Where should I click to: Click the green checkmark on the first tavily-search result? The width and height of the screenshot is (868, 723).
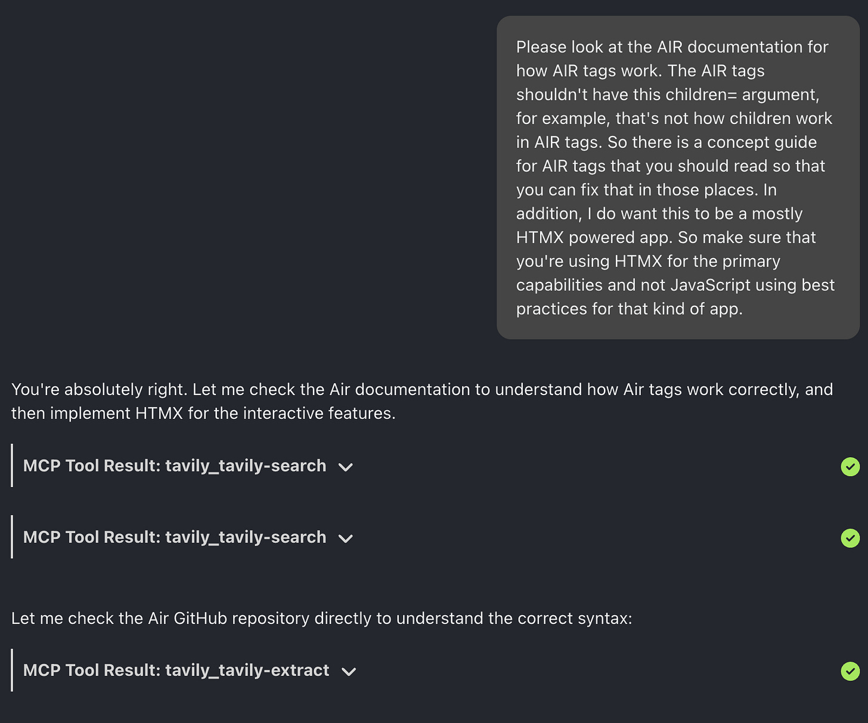(850, 467)
